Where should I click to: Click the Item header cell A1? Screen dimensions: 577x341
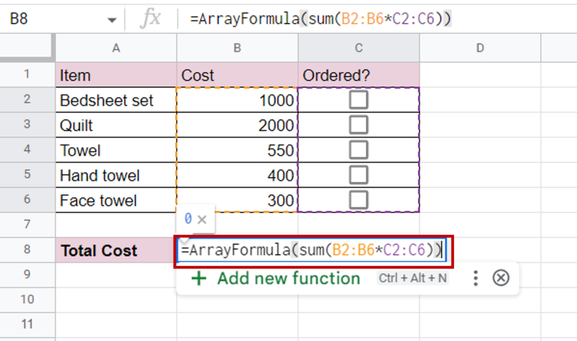pos(116,75)
